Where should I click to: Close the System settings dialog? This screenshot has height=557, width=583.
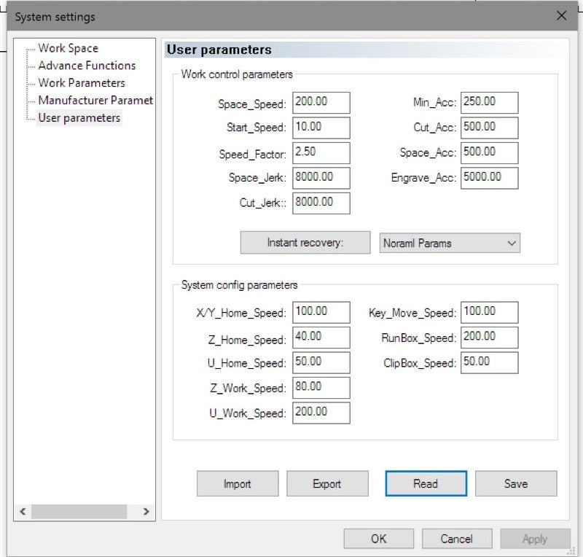pos(561,16)
